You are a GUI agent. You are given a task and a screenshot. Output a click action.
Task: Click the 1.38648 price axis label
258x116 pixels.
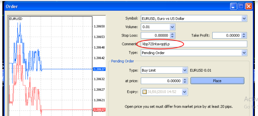click(99, 47)
